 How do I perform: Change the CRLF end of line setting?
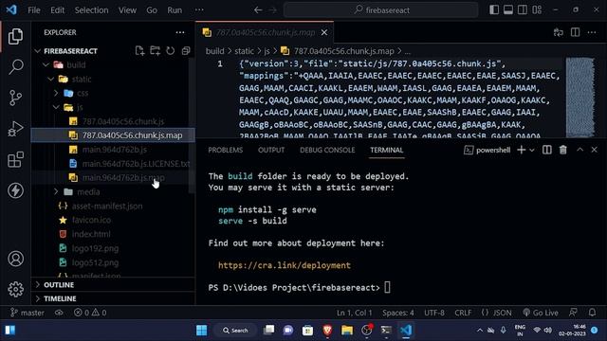click(x=463, y=313)
